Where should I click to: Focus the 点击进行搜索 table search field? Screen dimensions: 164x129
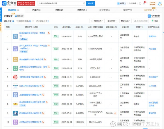[141, 21]
